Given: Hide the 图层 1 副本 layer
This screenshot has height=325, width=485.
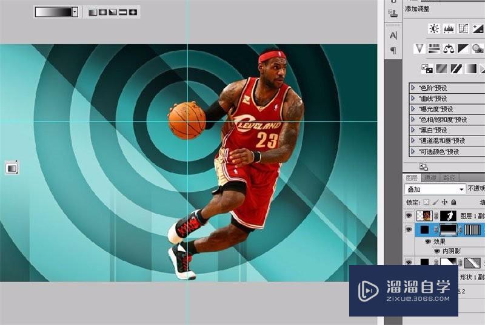Looking at the screenshot, I should (x=409, y=215).
